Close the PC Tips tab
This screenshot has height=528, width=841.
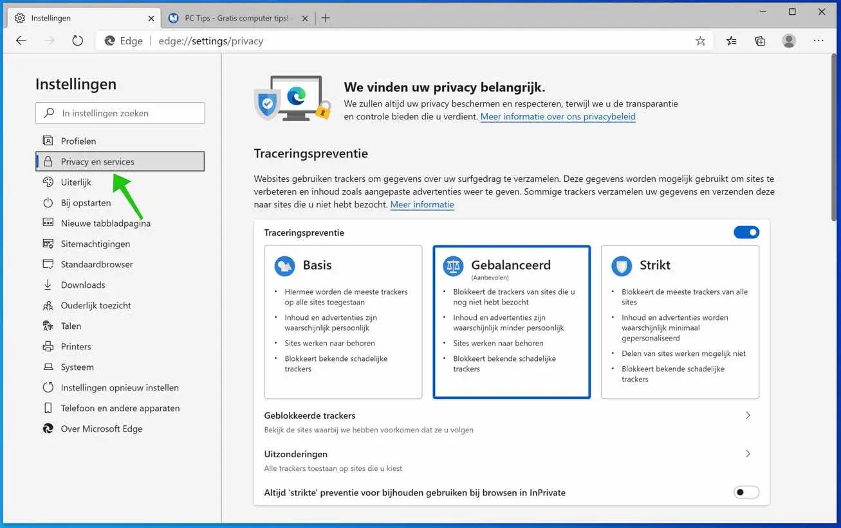pyautogui.click(x=306, y=19)
